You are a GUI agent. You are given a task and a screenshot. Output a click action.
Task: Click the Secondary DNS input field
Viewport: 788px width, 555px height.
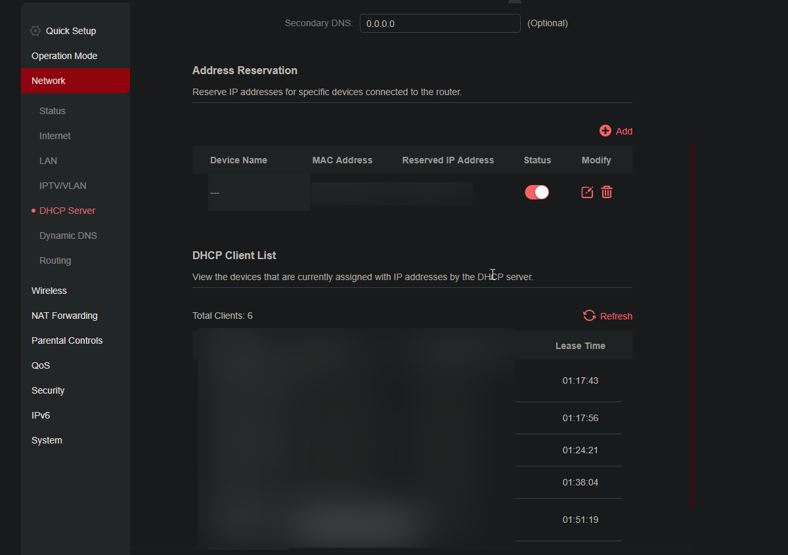coord(440,23)
